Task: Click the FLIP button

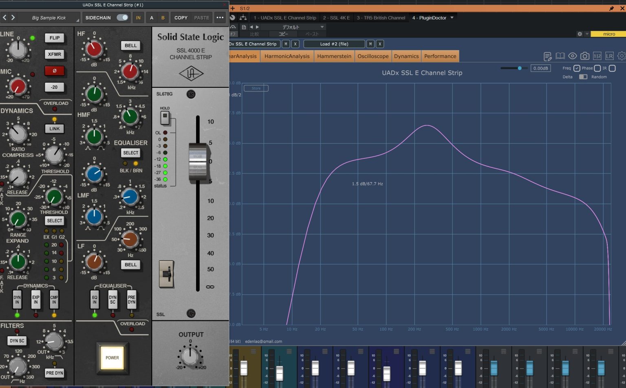Action: click(54, 38)
